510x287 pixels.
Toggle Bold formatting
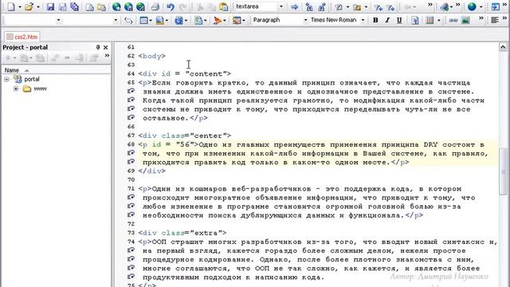pyautogui.click(x=375, y=20)
